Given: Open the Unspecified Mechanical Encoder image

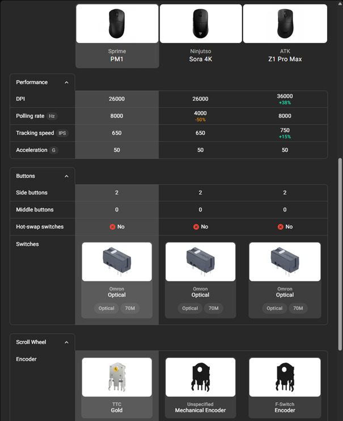Looking at the screenshot, I should (x=201, y=377).
